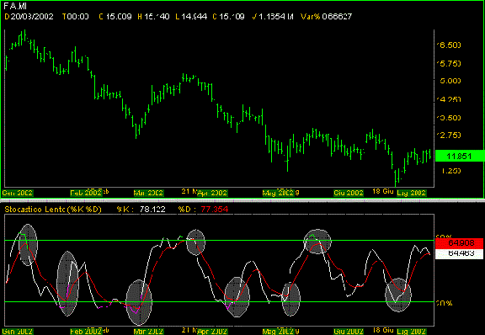This screenshot has height=335, width=485.
Task: Click the Giu 2002 label on price axis
Action: click(349, 193)
